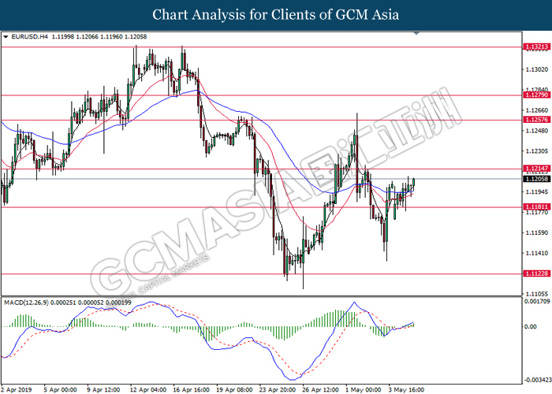Click the triangle arrow beside EURUSD,H4
The width and height of the screenshot is (552, 394).
(x=6, y=37)
